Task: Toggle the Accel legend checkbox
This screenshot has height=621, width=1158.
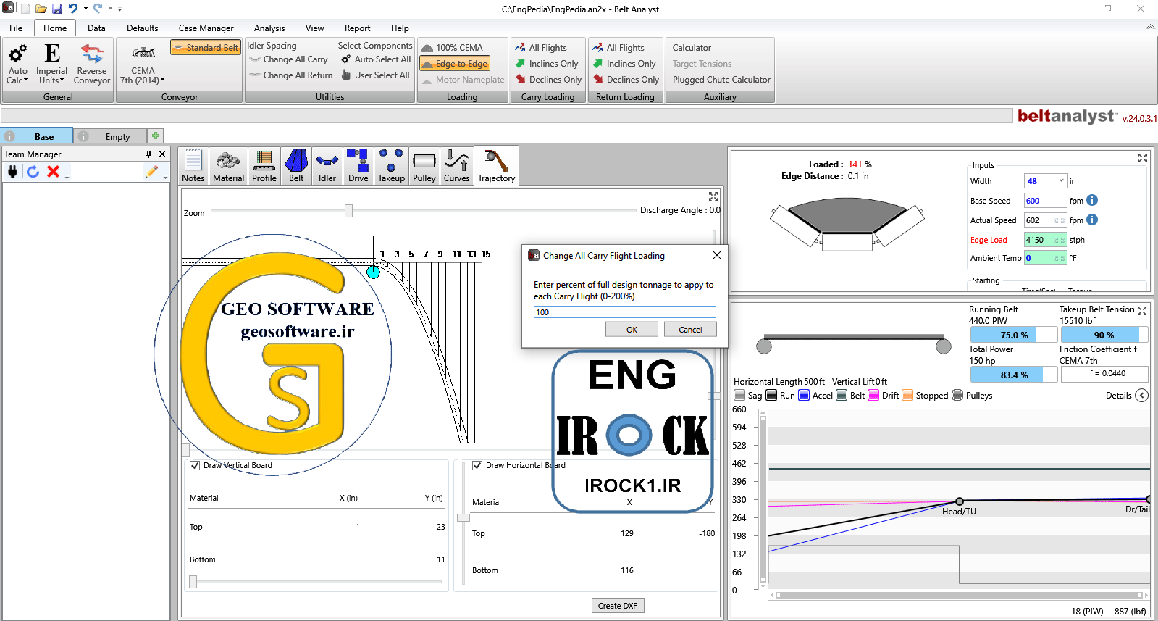Action: tap(804, 395)
